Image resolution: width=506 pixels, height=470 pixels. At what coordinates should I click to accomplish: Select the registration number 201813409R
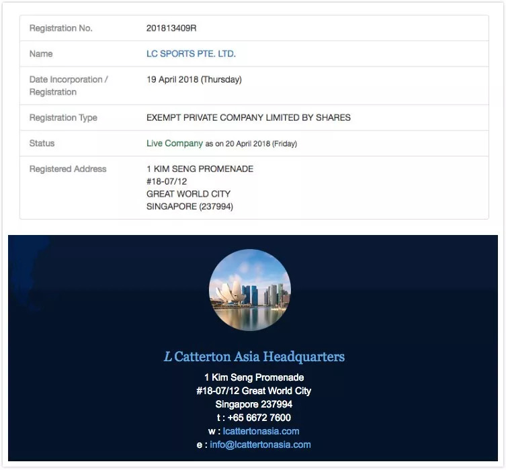171,28
